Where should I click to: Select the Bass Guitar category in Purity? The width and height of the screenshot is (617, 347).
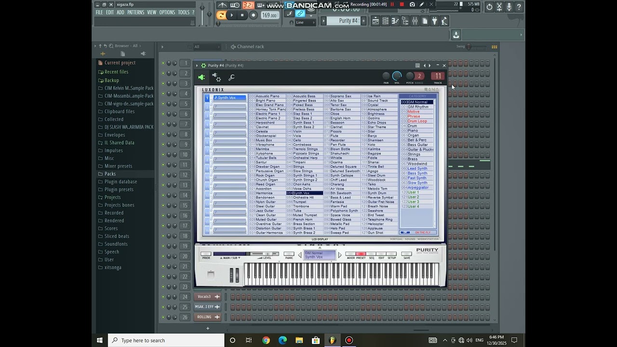tap(417, 145)
